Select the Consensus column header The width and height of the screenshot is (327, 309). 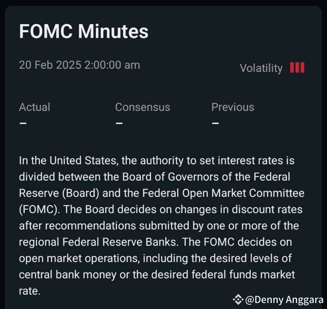tap(143, 107)
